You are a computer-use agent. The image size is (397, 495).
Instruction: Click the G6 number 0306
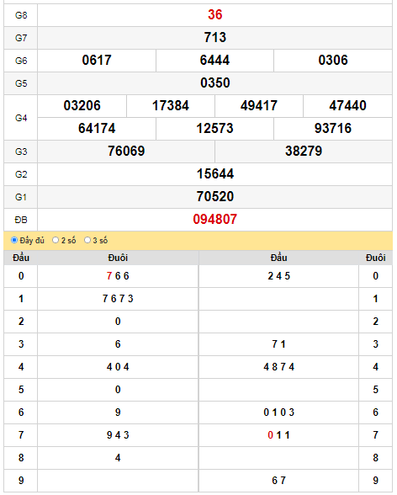(x=333, y=61)
